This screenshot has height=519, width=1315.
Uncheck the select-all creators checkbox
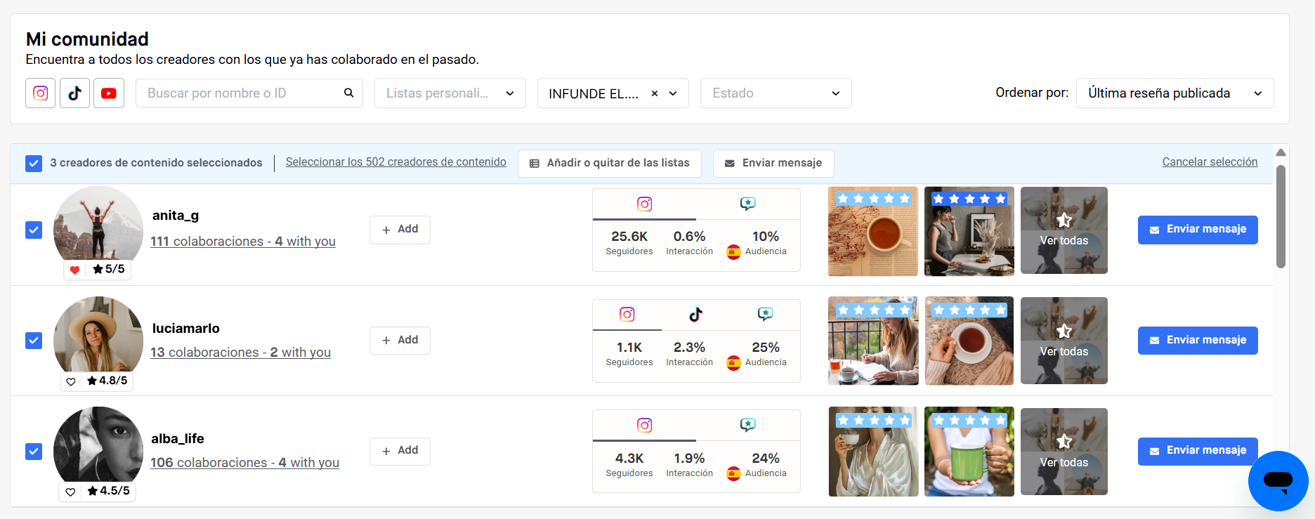(x=34, y=164)
